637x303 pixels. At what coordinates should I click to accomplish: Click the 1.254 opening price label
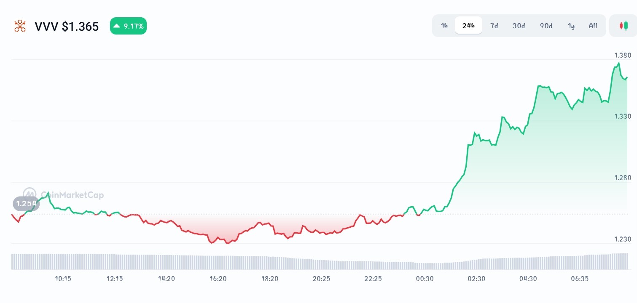26,204
